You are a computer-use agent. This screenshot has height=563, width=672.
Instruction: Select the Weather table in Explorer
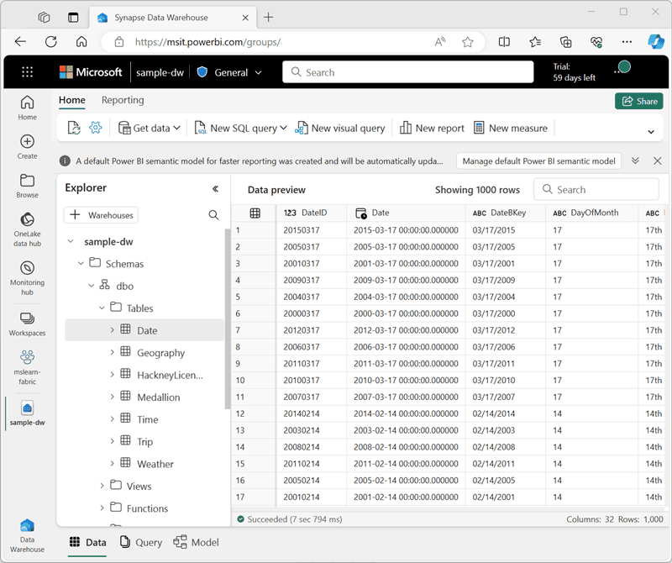(155, 464)
